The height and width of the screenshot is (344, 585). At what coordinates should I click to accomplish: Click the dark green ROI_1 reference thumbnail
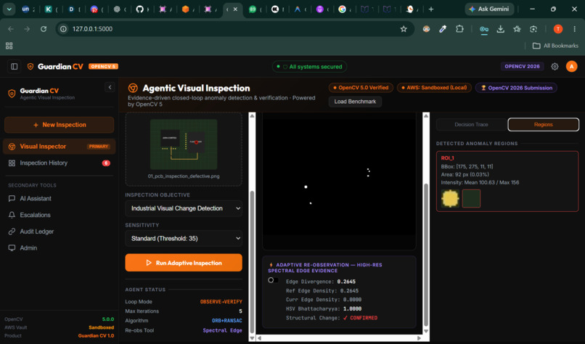point(471,198)
